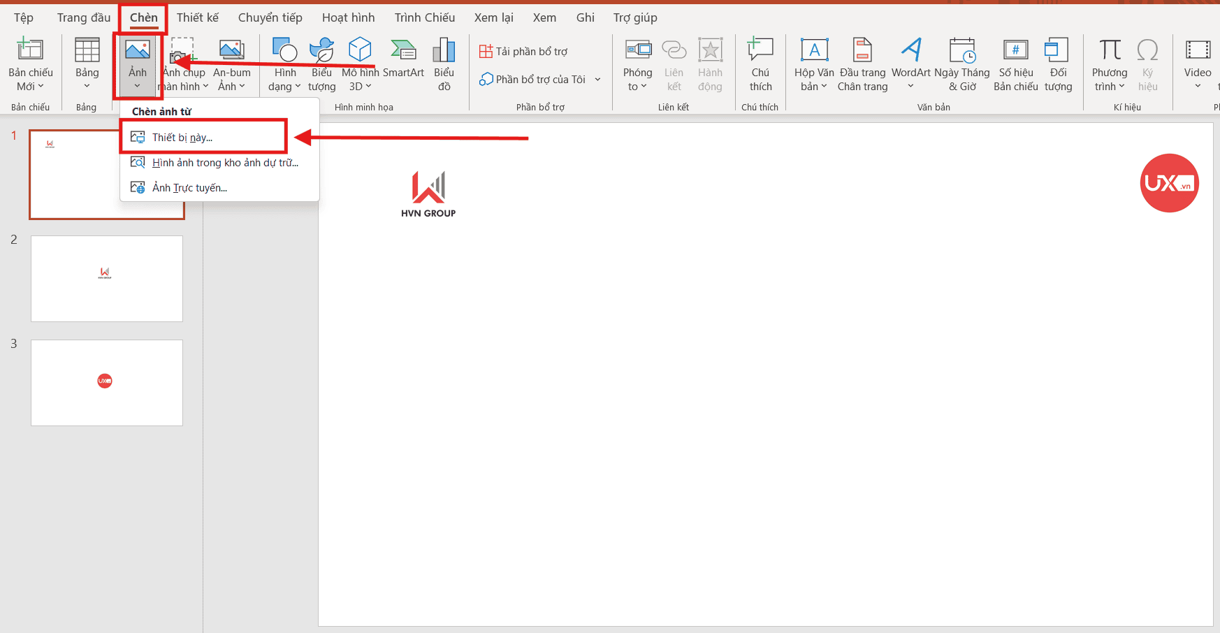Insert Số hiệu Bản chiếu (slide number)
Viewport: 1220px width, 633px height.
1015,63
